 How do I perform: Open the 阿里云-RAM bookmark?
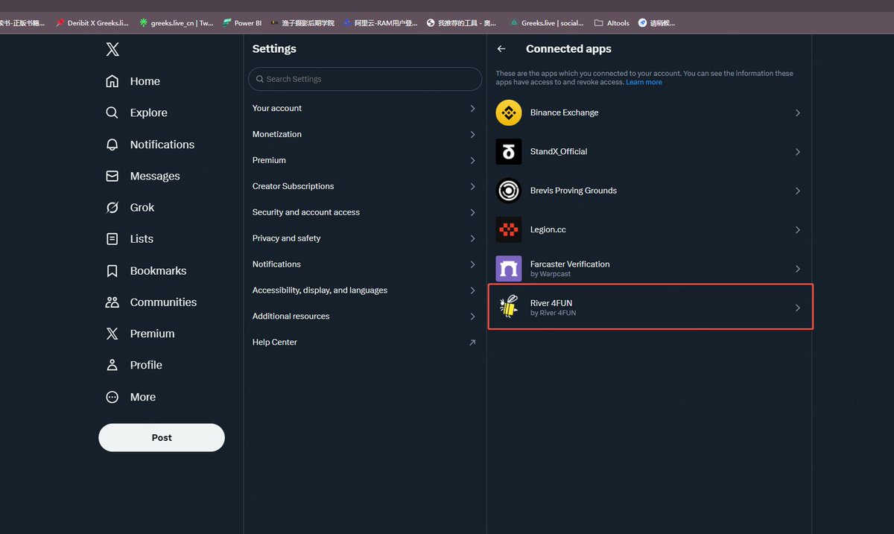pyautogui.click(x=381, y=23)
